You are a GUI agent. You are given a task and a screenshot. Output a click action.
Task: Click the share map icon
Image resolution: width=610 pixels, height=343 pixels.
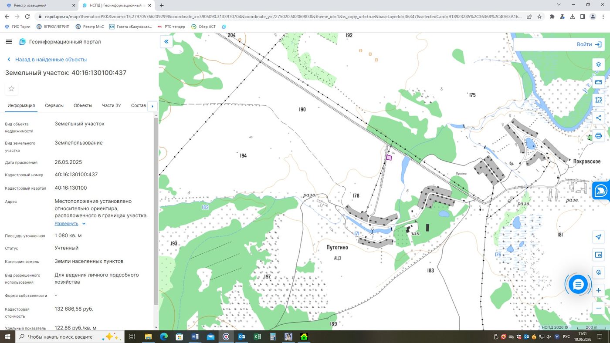pos(598,118)
